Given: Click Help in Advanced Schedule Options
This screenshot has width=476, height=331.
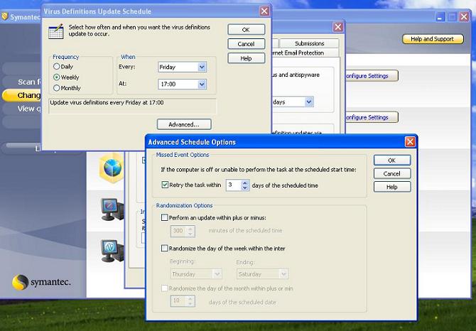Looking at the screenshot, I should point(392,187).
